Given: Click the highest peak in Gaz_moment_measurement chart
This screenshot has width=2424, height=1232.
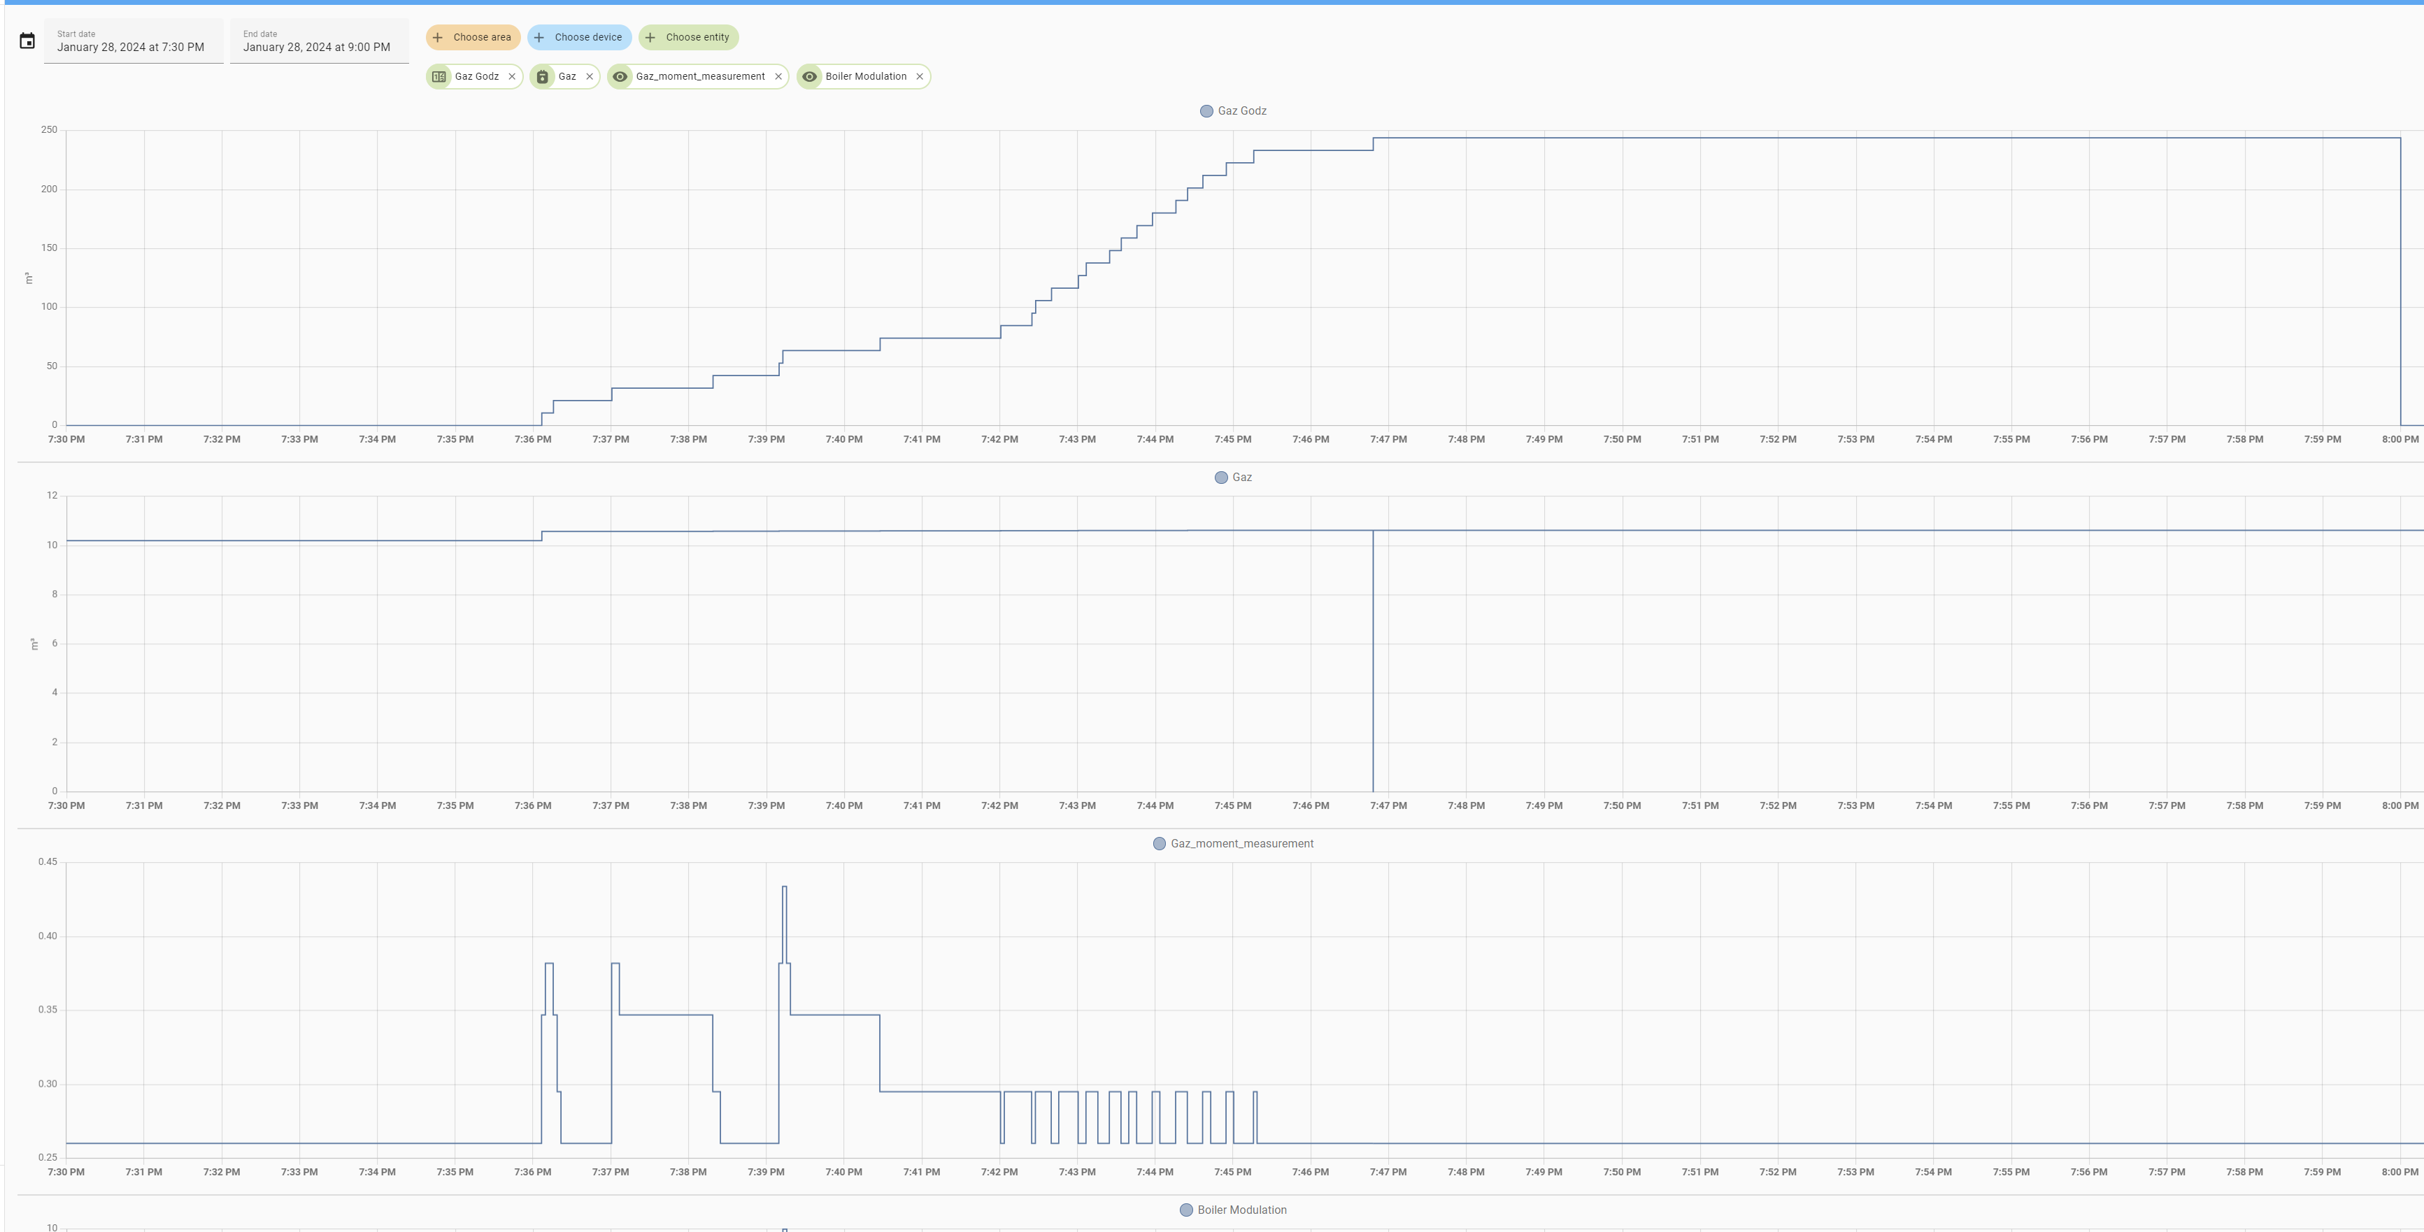Looking at the screenshot, I should pyautogui.click(x=784, y=887).
